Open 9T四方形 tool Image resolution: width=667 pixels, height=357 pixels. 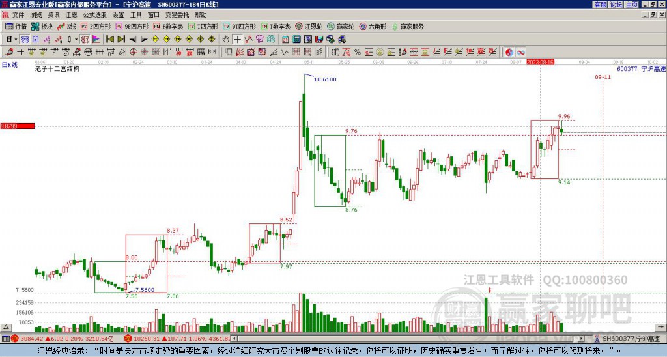pyautogui.click(x=240, y=26)
